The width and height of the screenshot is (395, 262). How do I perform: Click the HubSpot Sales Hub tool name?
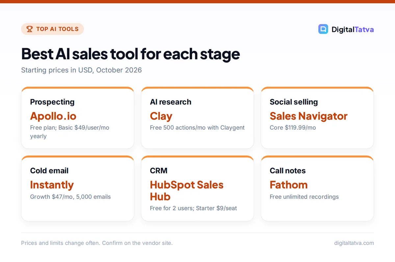(187, 191)
